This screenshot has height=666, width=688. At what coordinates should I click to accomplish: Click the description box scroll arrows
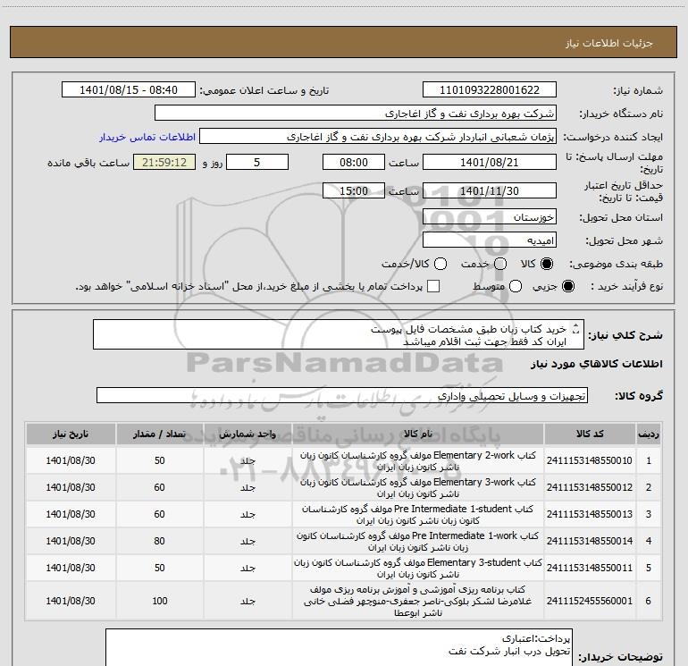tap(576, 329)
